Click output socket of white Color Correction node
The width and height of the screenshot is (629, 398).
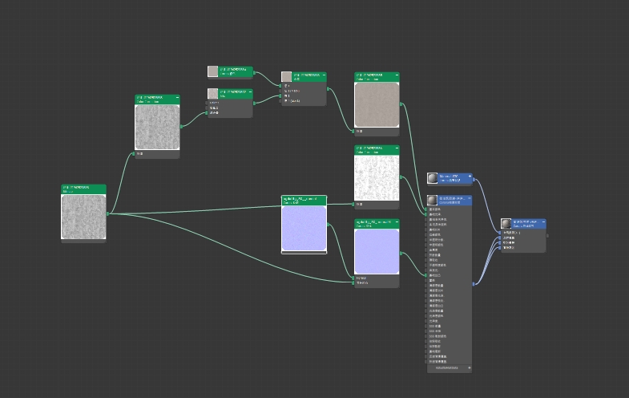pyautogui.click(x=401, y=177)
